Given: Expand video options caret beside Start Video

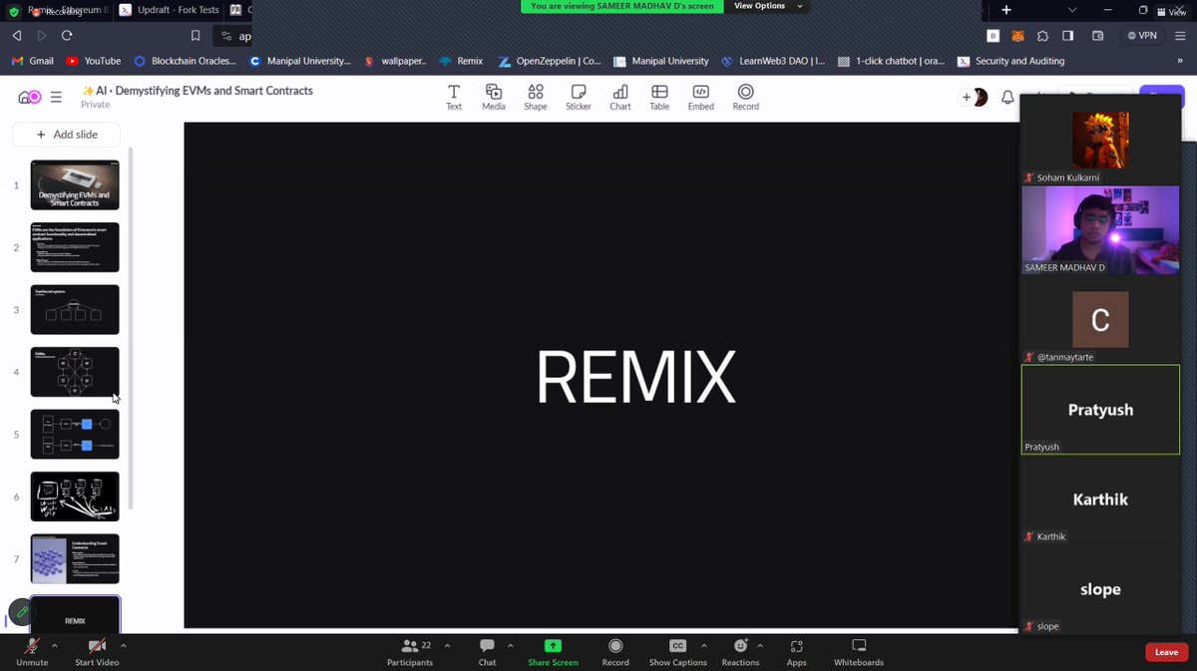Looking at the screenshot, I should [x=123, y=645].
